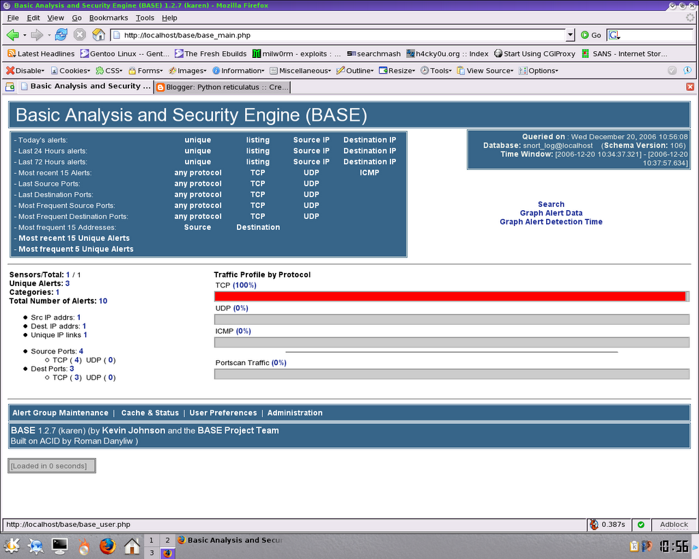Screen dimensions: 699x559
Task: Click the green Go button
Action: 590,35
